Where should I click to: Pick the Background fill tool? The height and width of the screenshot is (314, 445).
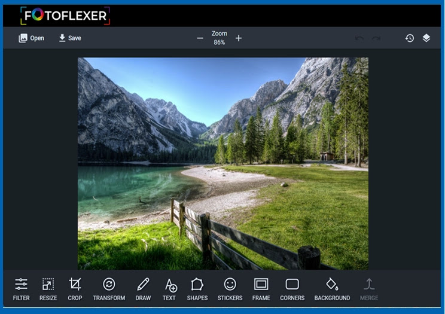[x=332, y=289]
